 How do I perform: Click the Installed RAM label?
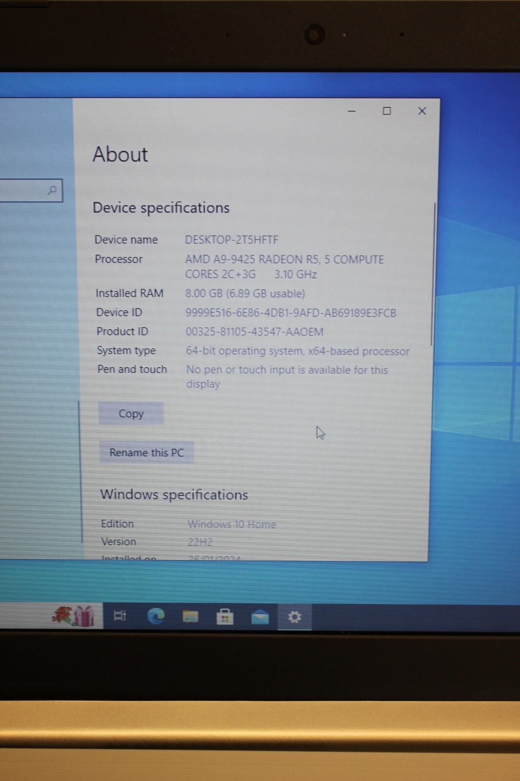click(129, 293)
